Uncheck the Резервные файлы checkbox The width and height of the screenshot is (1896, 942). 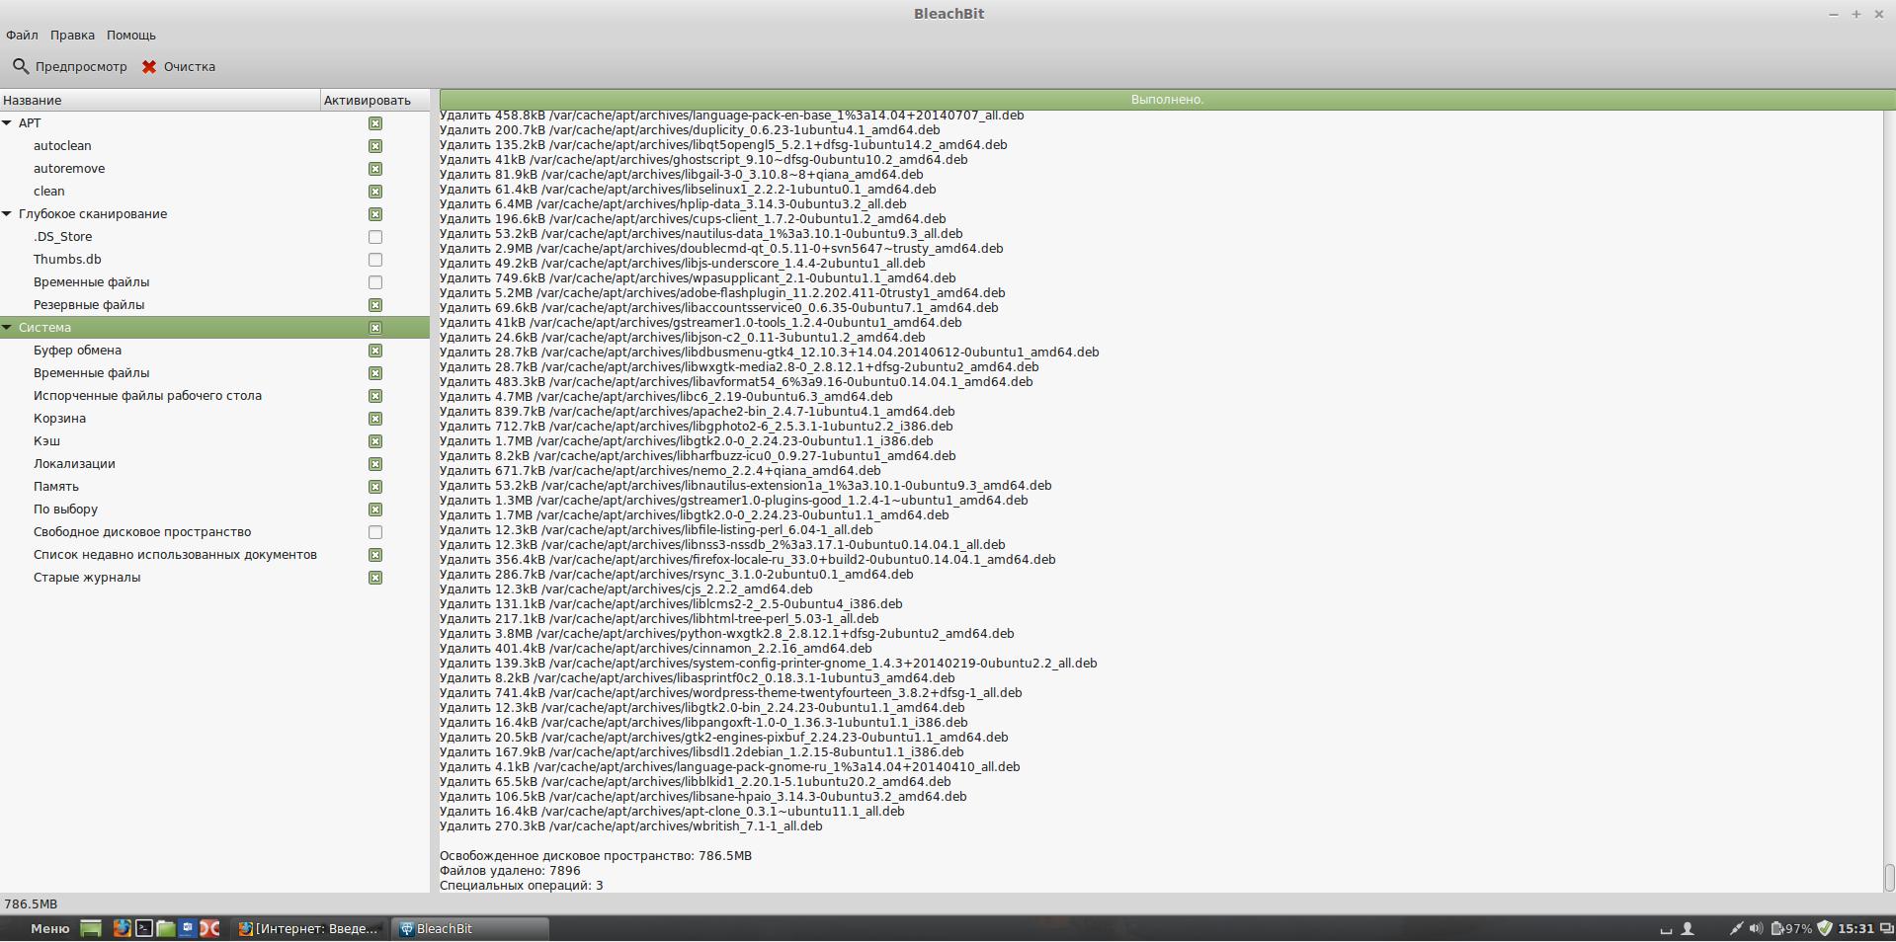pyautogui.click(x=375, y=305)
